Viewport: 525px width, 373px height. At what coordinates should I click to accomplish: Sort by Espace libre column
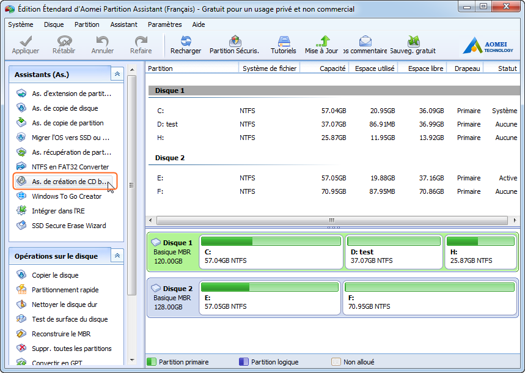(422, 68)
